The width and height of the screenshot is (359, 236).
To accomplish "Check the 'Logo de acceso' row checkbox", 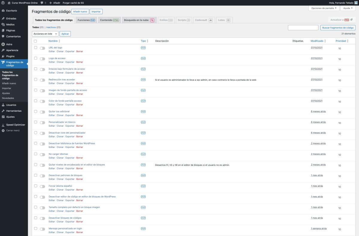I will pos(36,58).
